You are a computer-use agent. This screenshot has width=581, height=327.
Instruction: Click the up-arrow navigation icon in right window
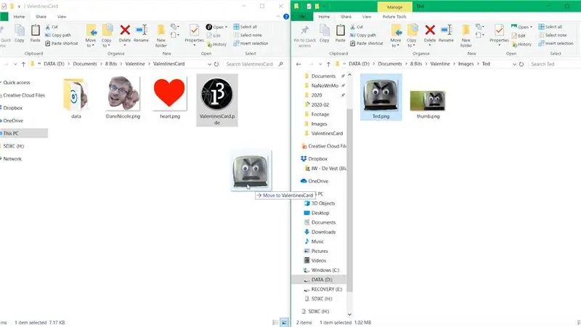pyautogui.click(x=328, y=64)
